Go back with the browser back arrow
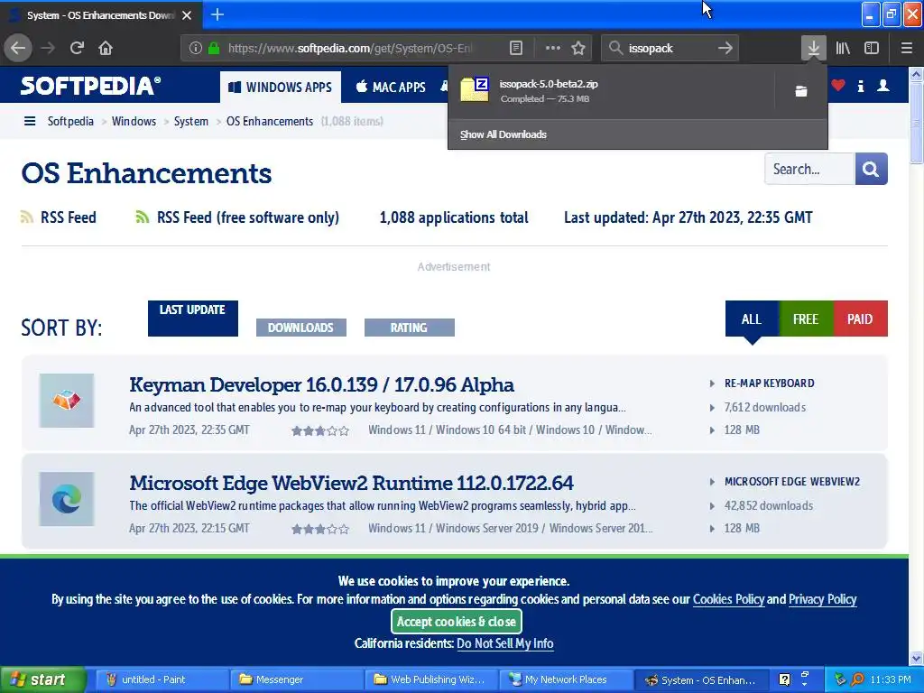Image resolution: width=924 pixels, height=693 pixels. point(18,48)
